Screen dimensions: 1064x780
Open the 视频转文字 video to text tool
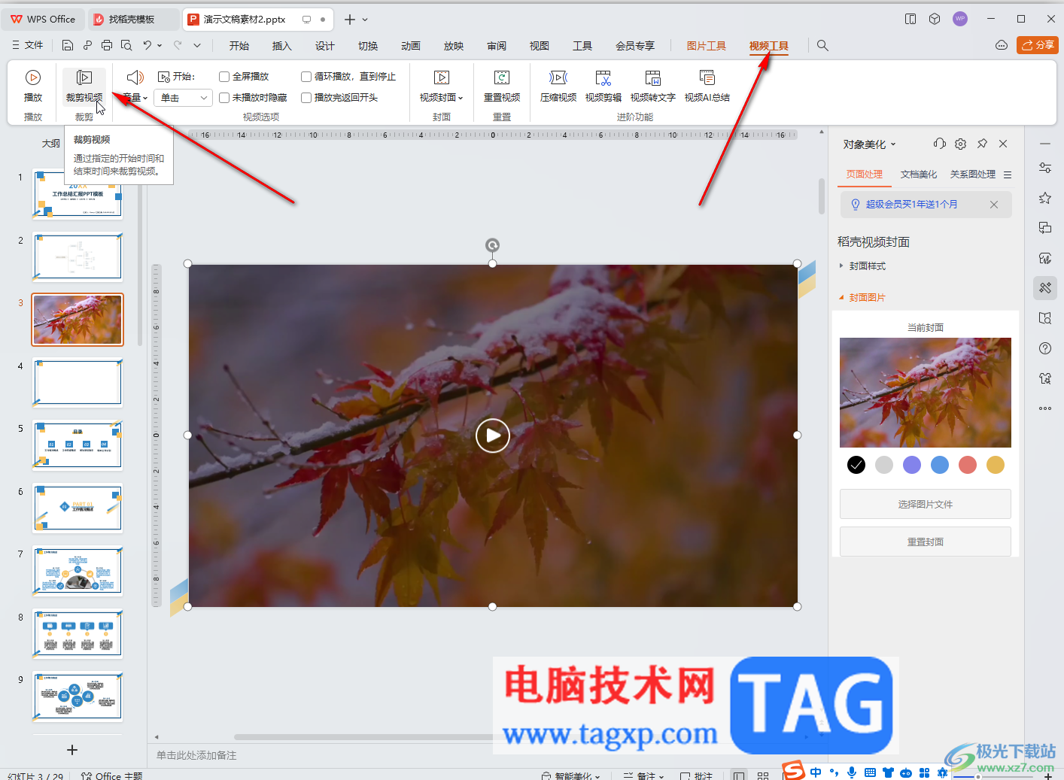pos(653,86)
